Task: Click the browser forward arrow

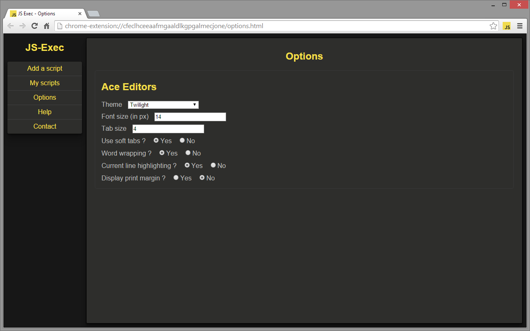Action: (23, 26)
